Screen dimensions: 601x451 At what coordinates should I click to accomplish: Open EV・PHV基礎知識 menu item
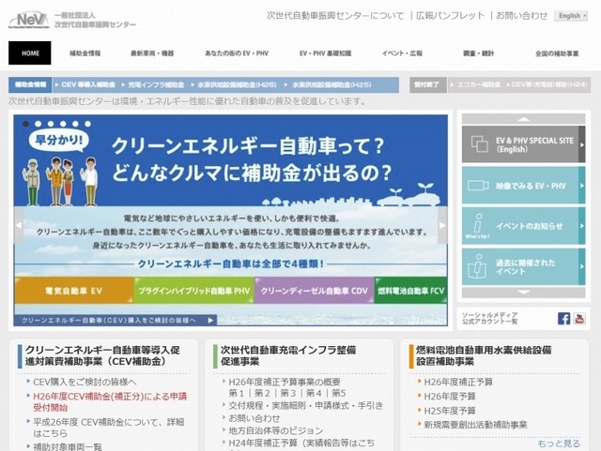coord(326,53)
